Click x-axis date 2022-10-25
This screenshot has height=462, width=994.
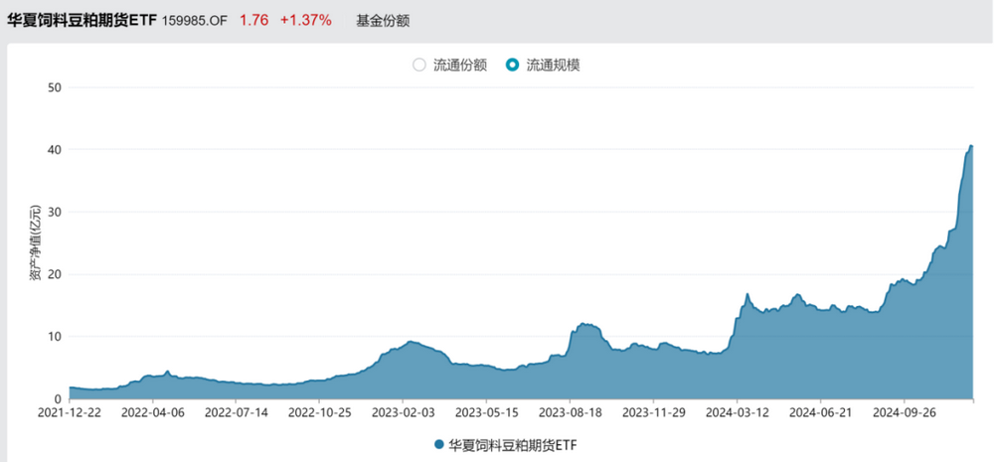[319, 412]
